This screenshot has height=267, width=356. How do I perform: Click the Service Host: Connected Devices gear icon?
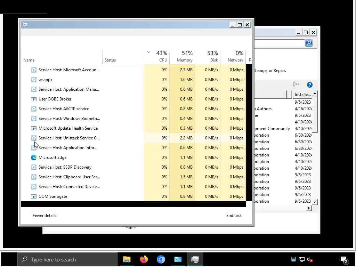click(x=34, y=187)
